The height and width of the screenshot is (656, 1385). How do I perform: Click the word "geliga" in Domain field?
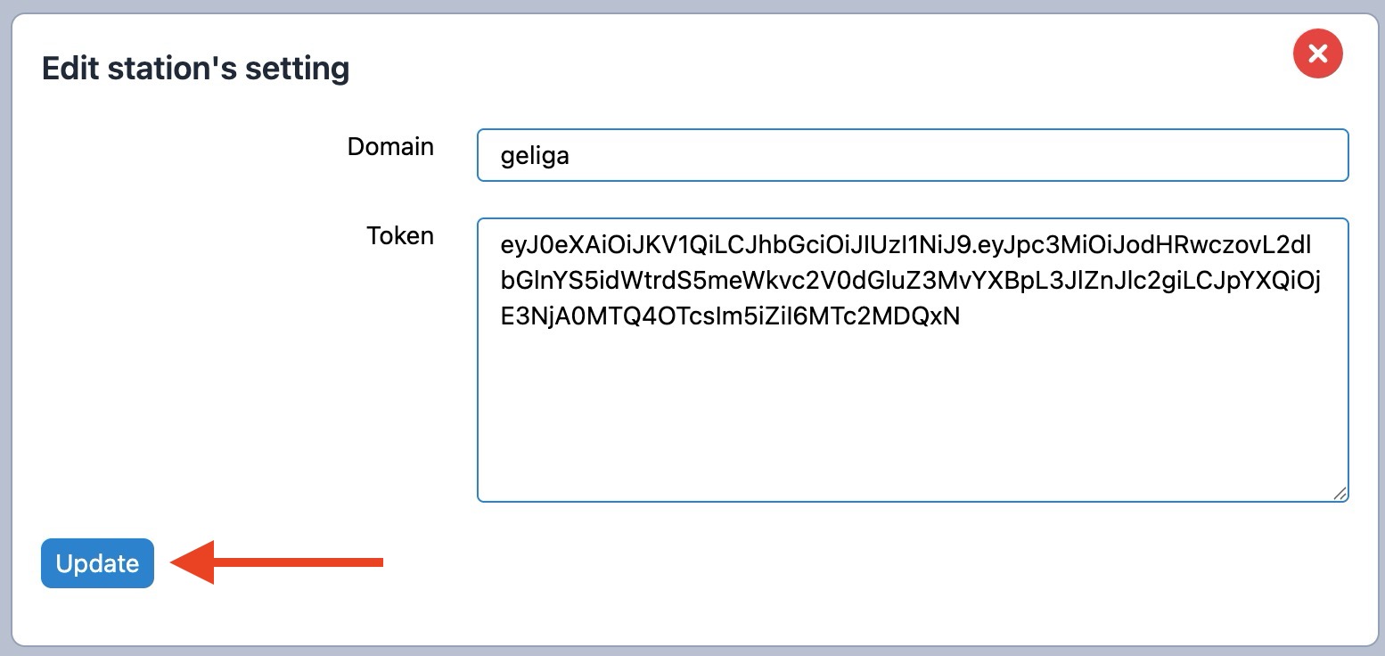pos(535,157)
